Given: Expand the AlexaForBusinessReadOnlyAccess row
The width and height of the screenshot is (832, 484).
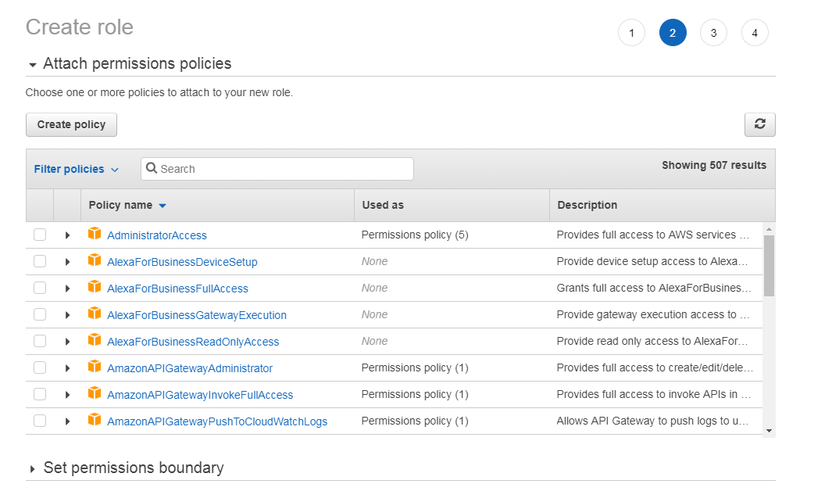Looking at the screenshot, I should [67, 342].
